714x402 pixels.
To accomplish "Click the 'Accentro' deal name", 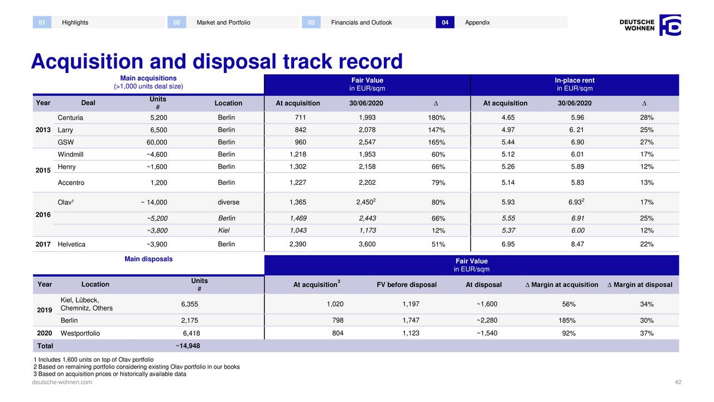I will tap(71, 183).
